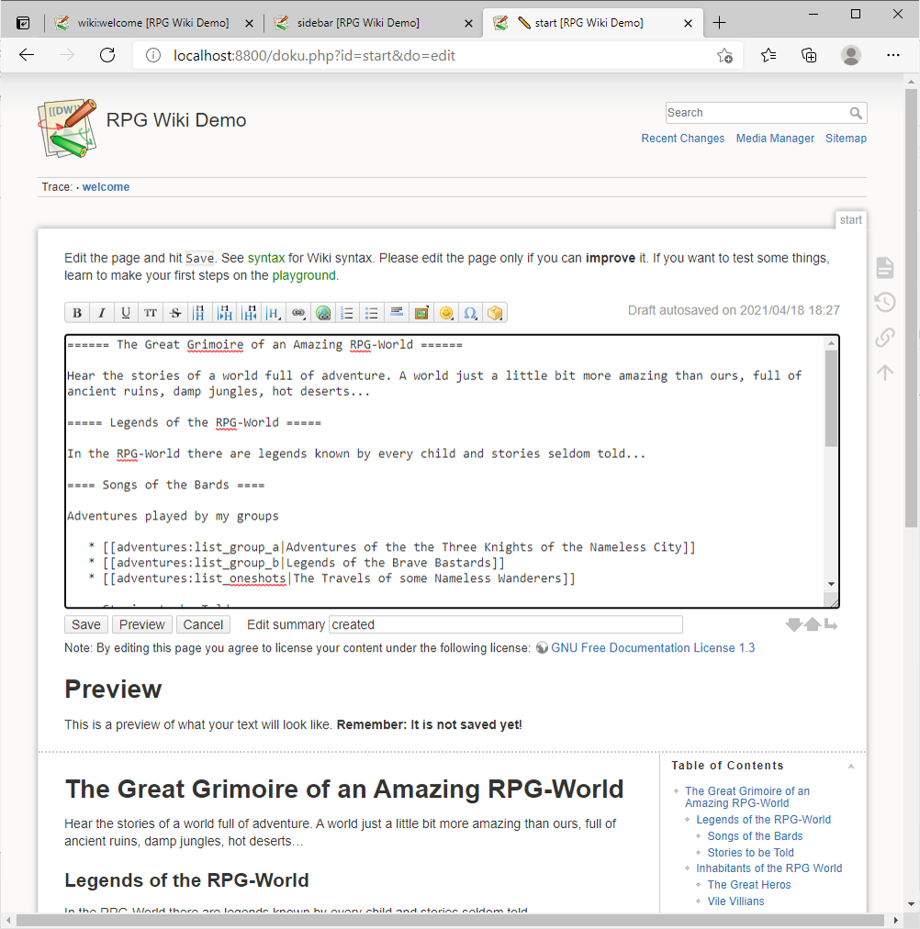Apply bold text formatting
920x929 pixels.
click(x=77, y=313)
